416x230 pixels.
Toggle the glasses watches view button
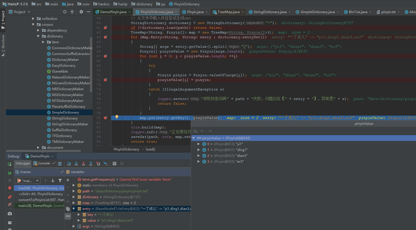tap(68, 216)
